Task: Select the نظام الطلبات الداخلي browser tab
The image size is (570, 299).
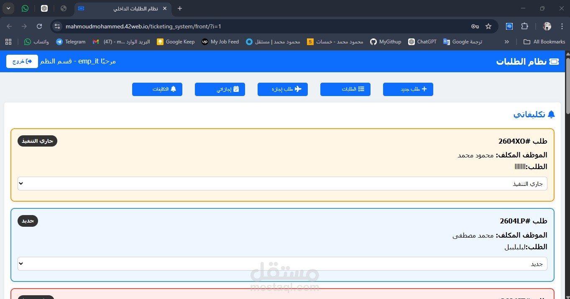Action: pos(123,8)
